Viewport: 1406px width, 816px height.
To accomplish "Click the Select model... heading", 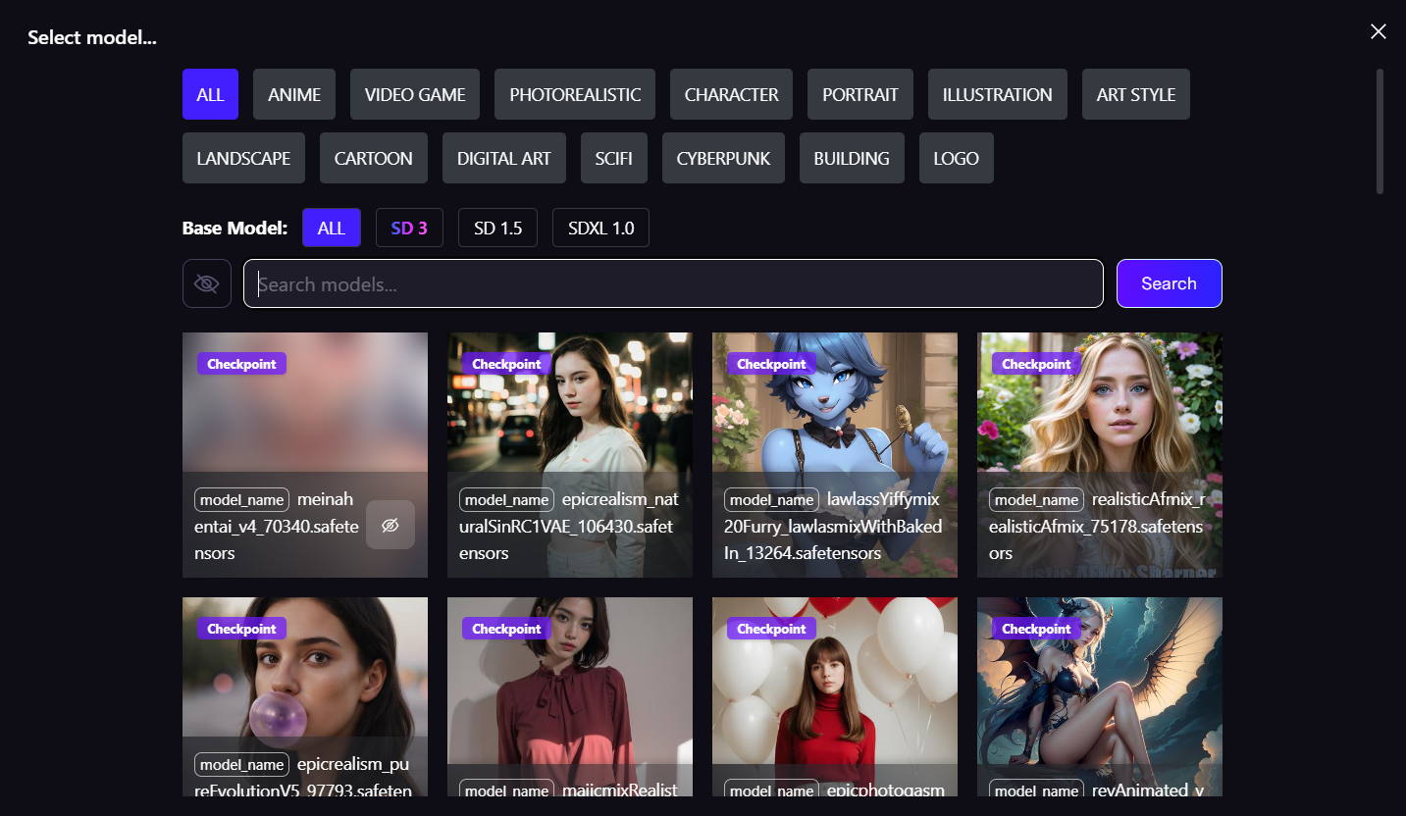I will 92,38.
